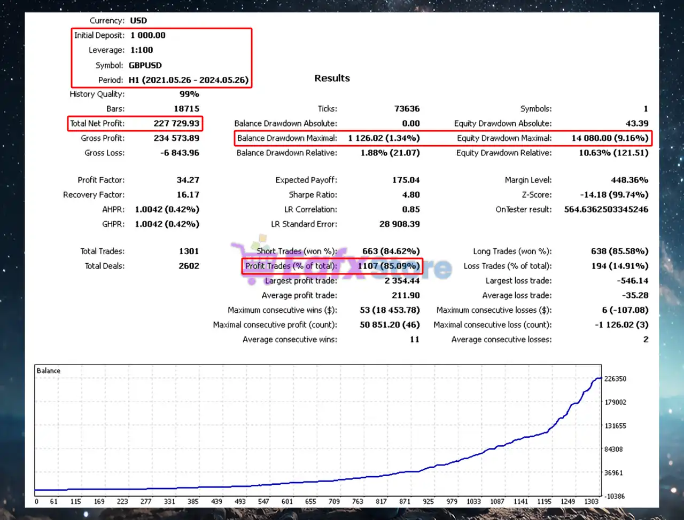
Task: Click the 226350 top value on chart axis
Action: pos(615,379)
